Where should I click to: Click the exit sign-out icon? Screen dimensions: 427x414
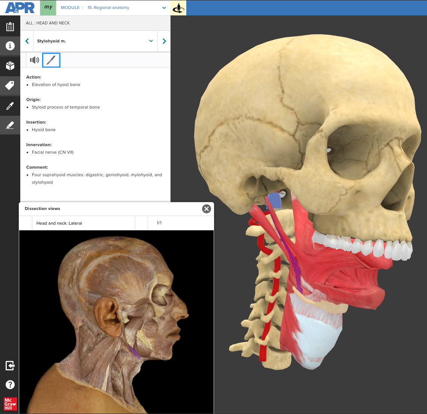pyautogui.click(x=10, y=366)
